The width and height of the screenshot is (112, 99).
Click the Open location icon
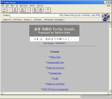click(x=35, y=10)
